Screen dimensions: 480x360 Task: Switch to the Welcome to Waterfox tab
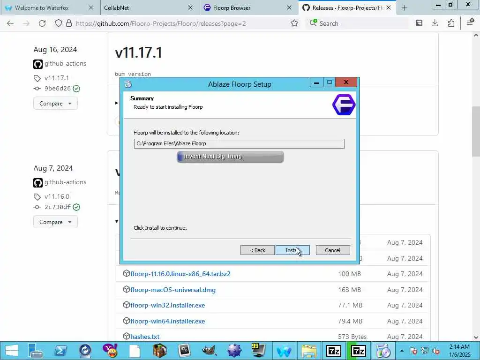click(42, 8)
